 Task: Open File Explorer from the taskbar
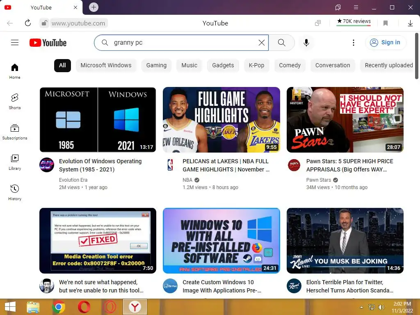(33, 307)
